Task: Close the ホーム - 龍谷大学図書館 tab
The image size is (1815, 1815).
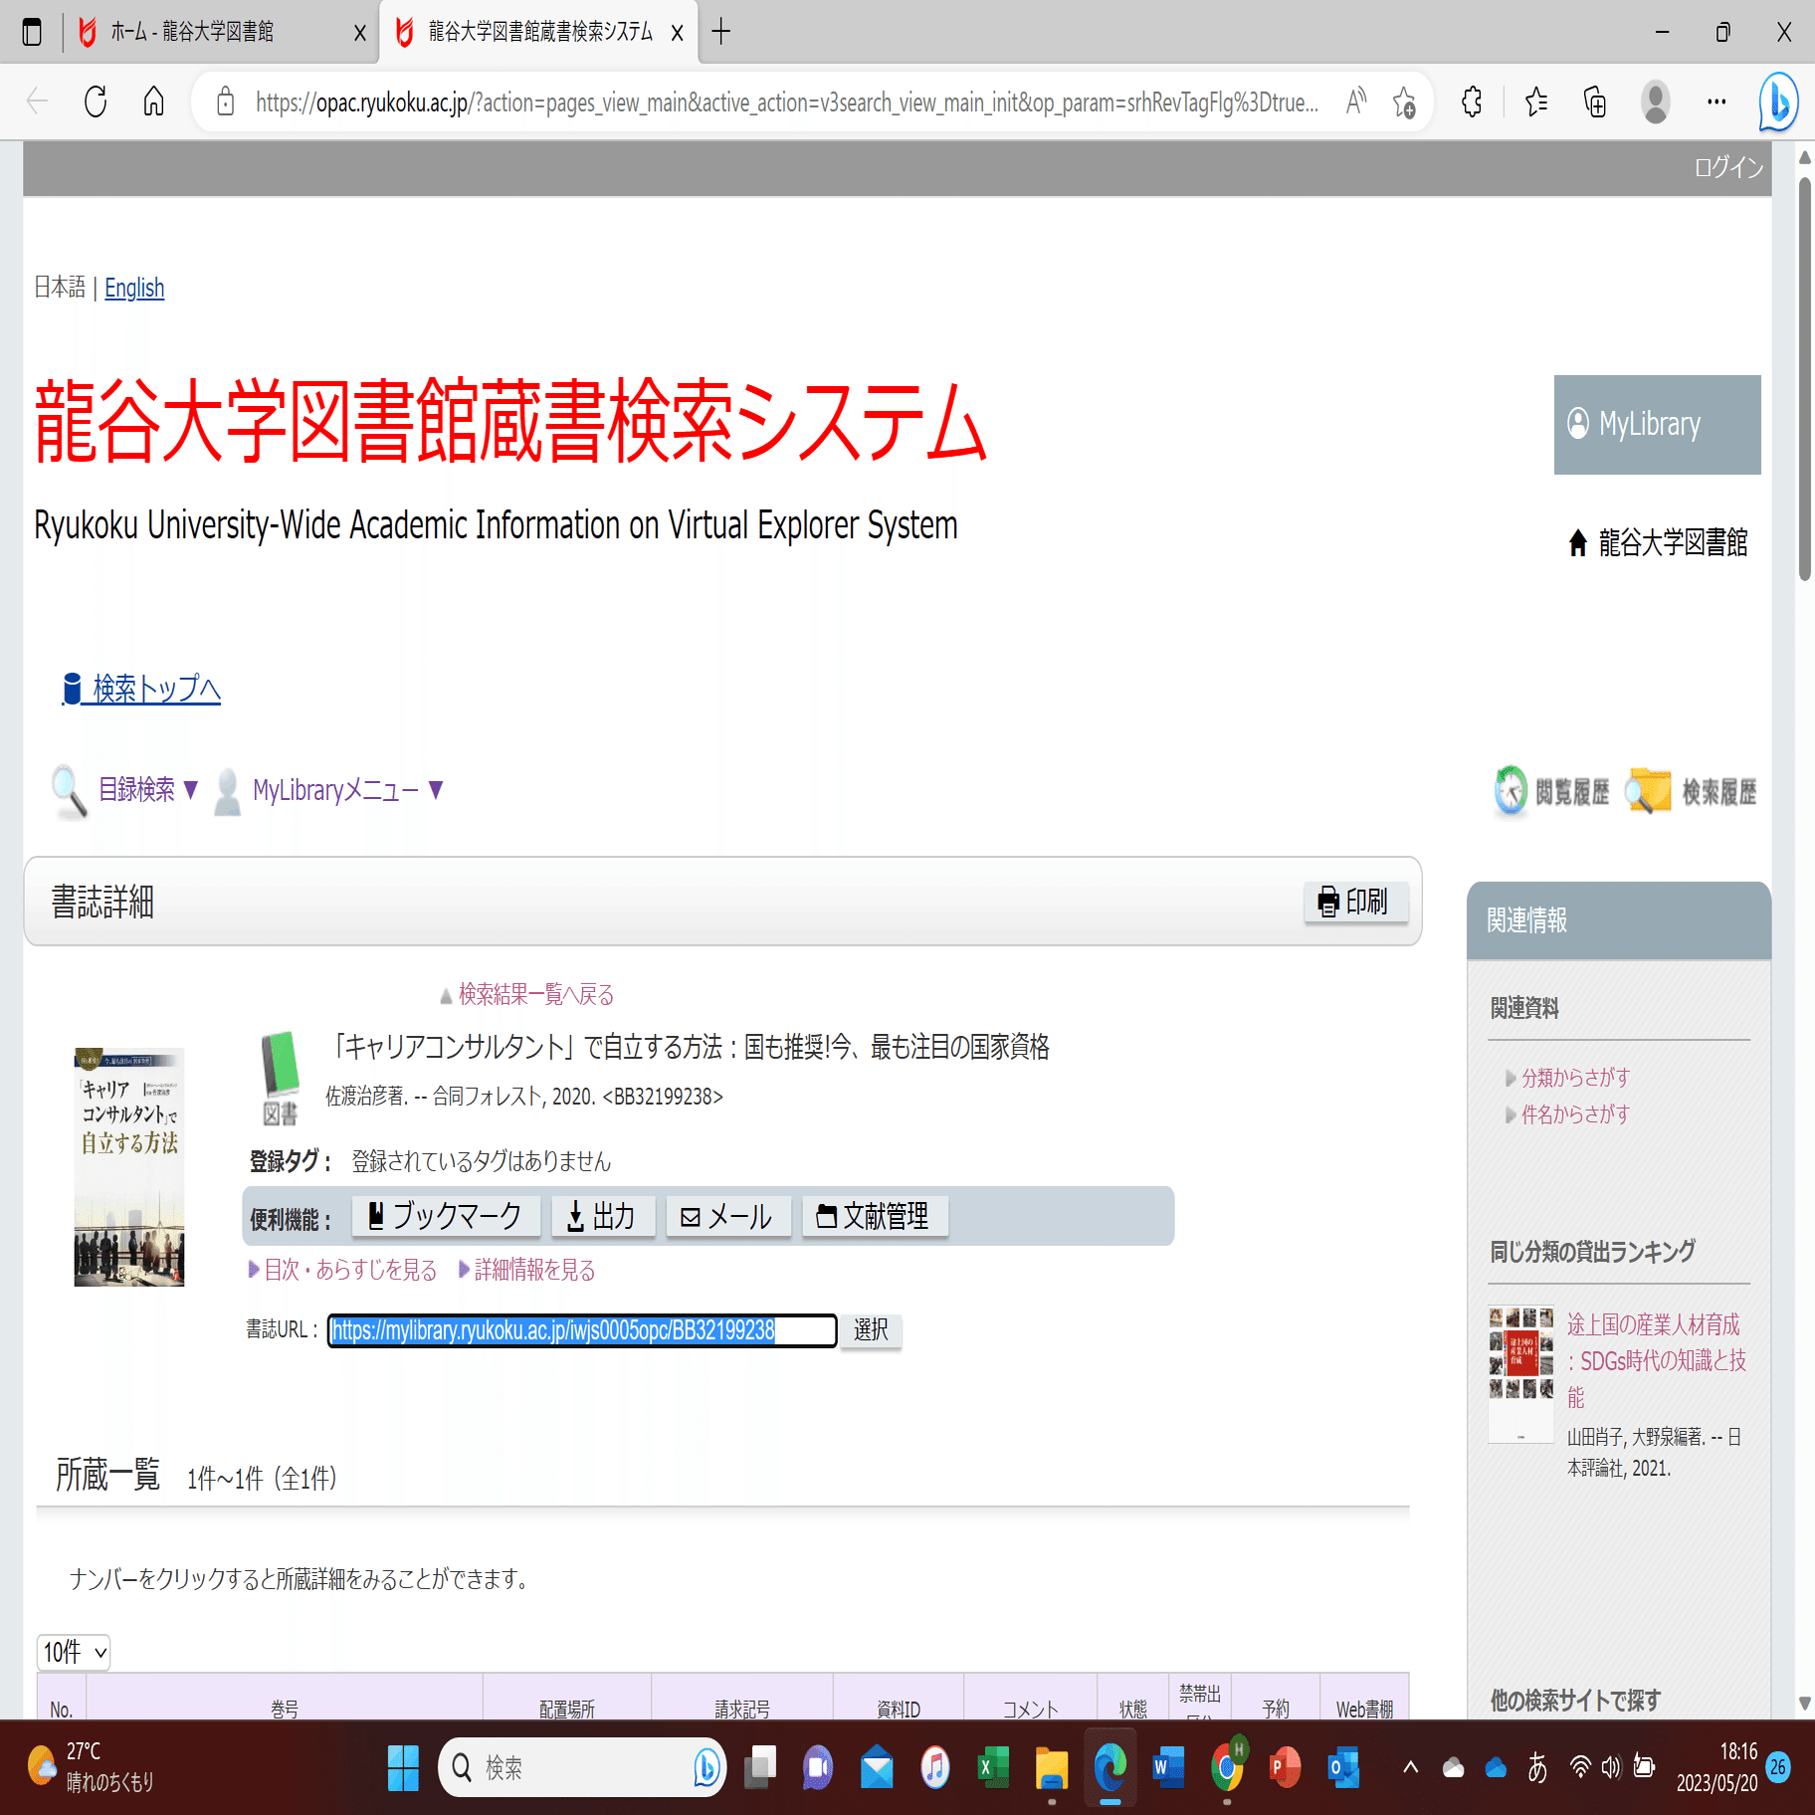Action: (360, 33)
